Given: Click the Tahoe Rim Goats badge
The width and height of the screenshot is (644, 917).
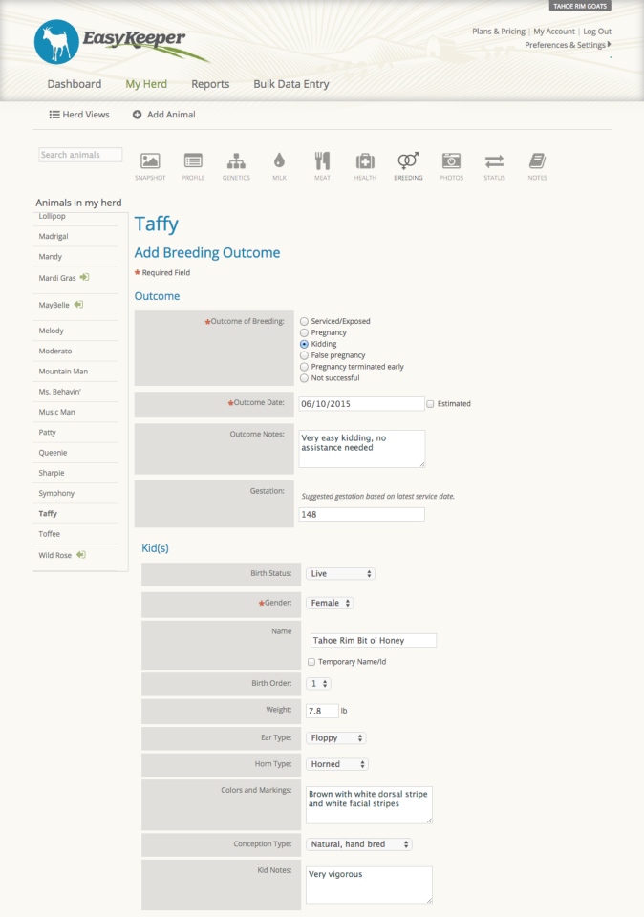Looking at the screenshot, I should 580,6.
